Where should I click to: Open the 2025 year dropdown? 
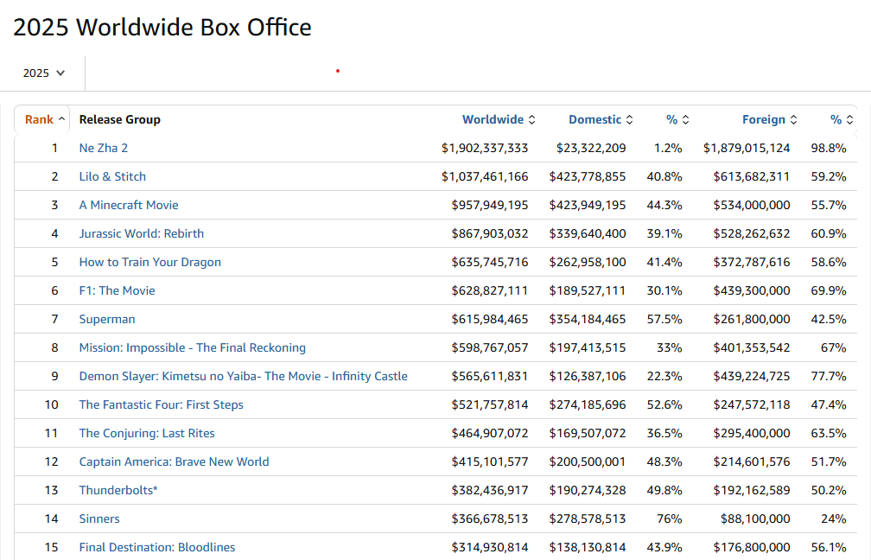(43, 73)
